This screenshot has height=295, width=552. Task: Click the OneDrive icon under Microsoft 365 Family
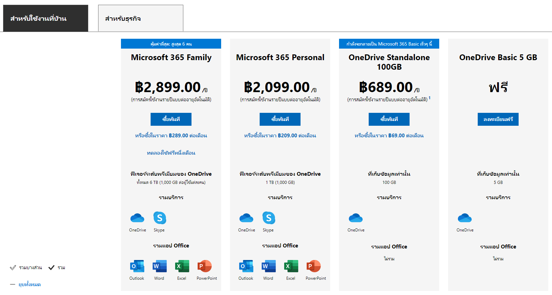(x=137, y=218)
